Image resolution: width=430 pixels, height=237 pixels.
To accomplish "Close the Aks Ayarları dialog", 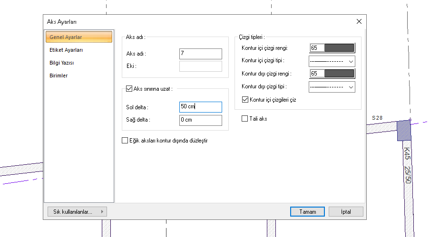I will pos(359,21).
